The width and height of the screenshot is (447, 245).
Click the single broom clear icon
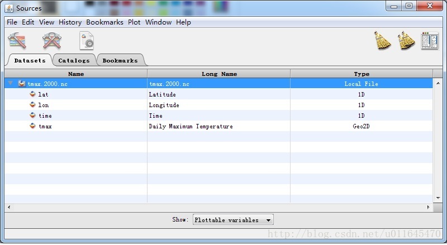click(x=382, y=40)
